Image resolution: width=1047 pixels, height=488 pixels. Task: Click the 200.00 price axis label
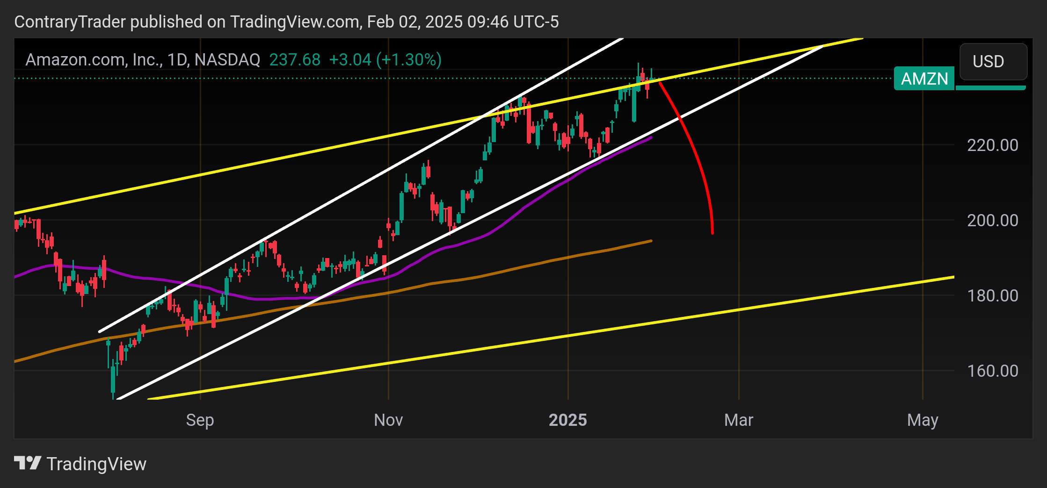point(992,220)
